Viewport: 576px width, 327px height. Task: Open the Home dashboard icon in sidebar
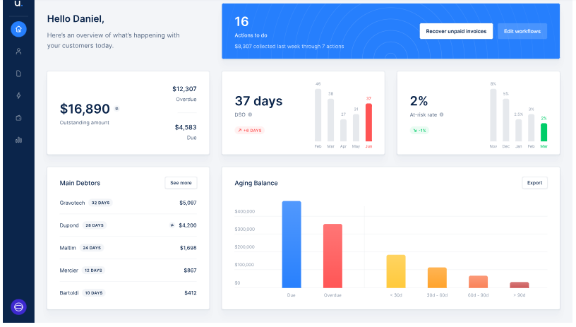[18, 29]
